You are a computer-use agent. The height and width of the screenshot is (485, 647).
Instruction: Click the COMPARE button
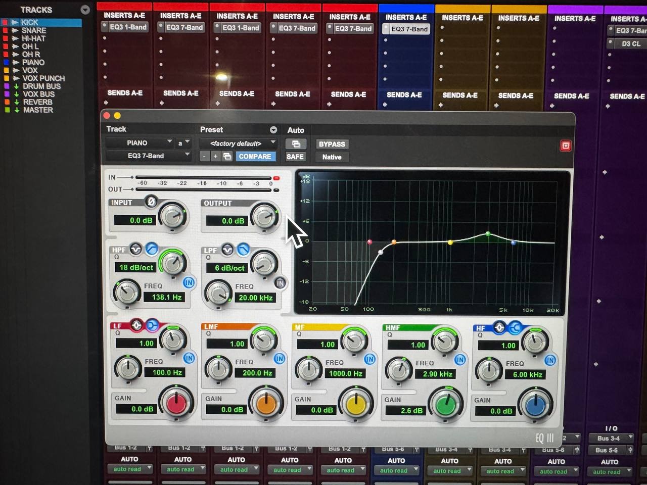point(255,157)
